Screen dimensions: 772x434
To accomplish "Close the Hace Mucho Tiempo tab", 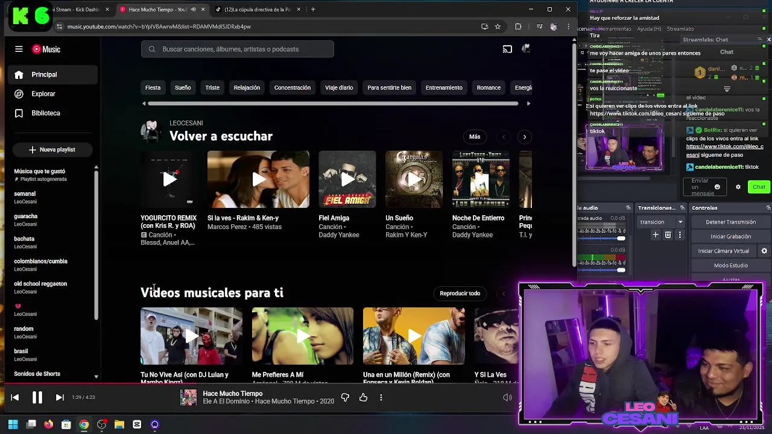I will click(x=203, y=10).
